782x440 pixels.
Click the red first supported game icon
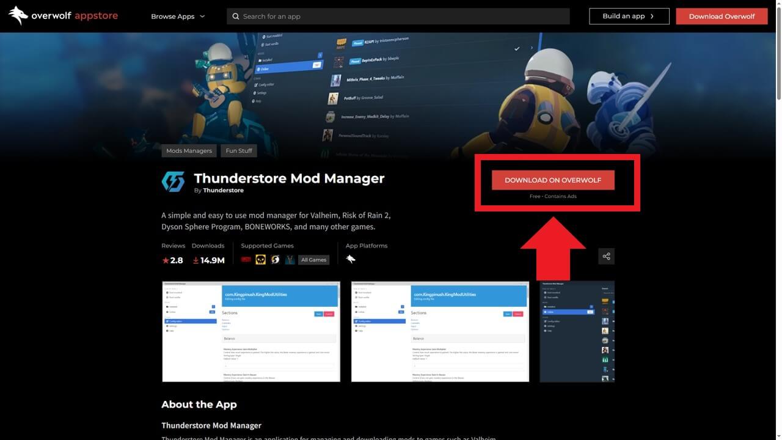pos(246,260)
